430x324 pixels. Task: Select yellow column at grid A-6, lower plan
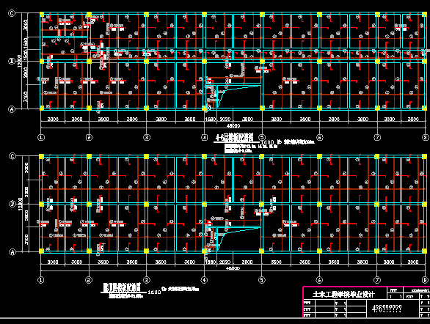(x=319, y=251)
